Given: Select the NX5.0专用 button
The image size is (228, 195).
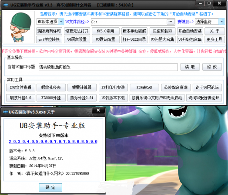Looking at the screenshot, I should (106, 31).
